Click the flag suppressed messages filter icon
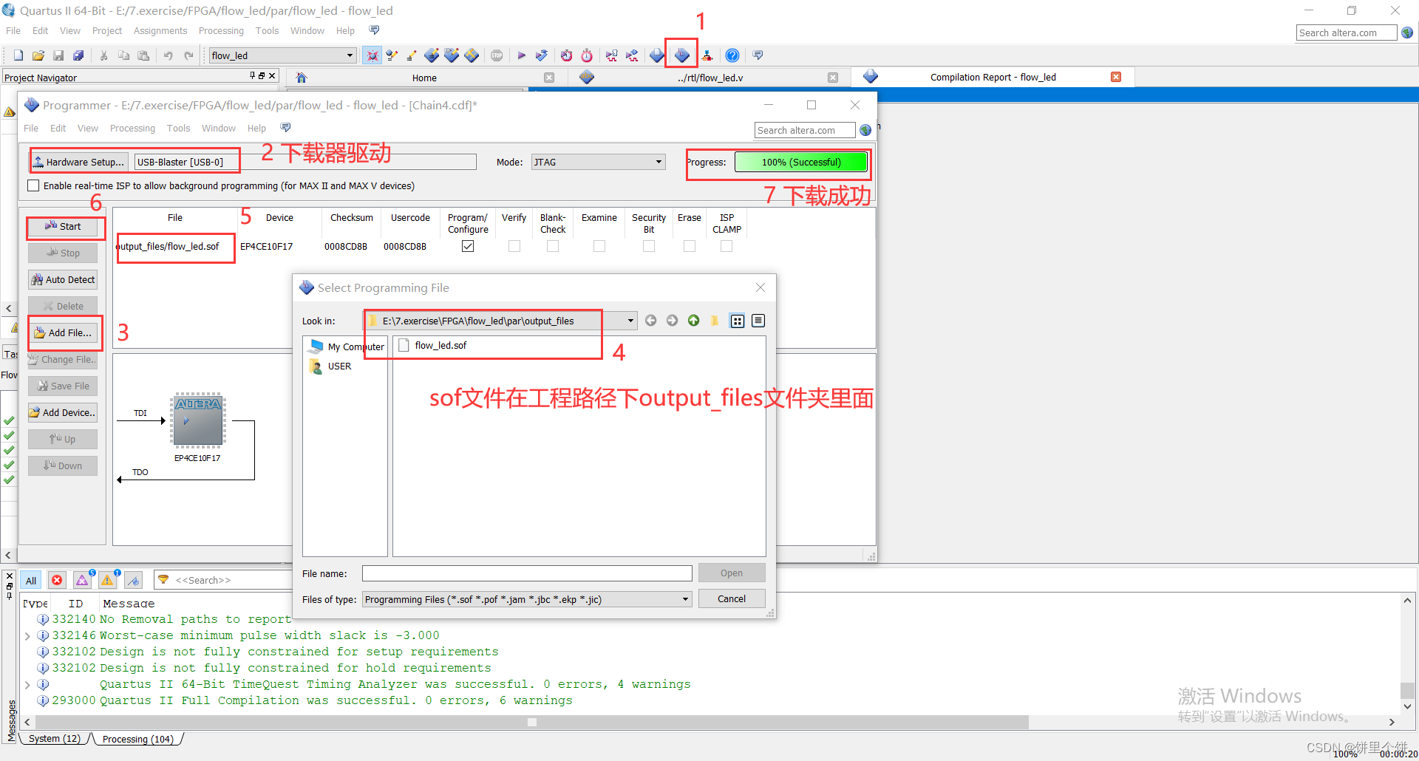Screen dimensions: 1419x761 click(133, 580)
